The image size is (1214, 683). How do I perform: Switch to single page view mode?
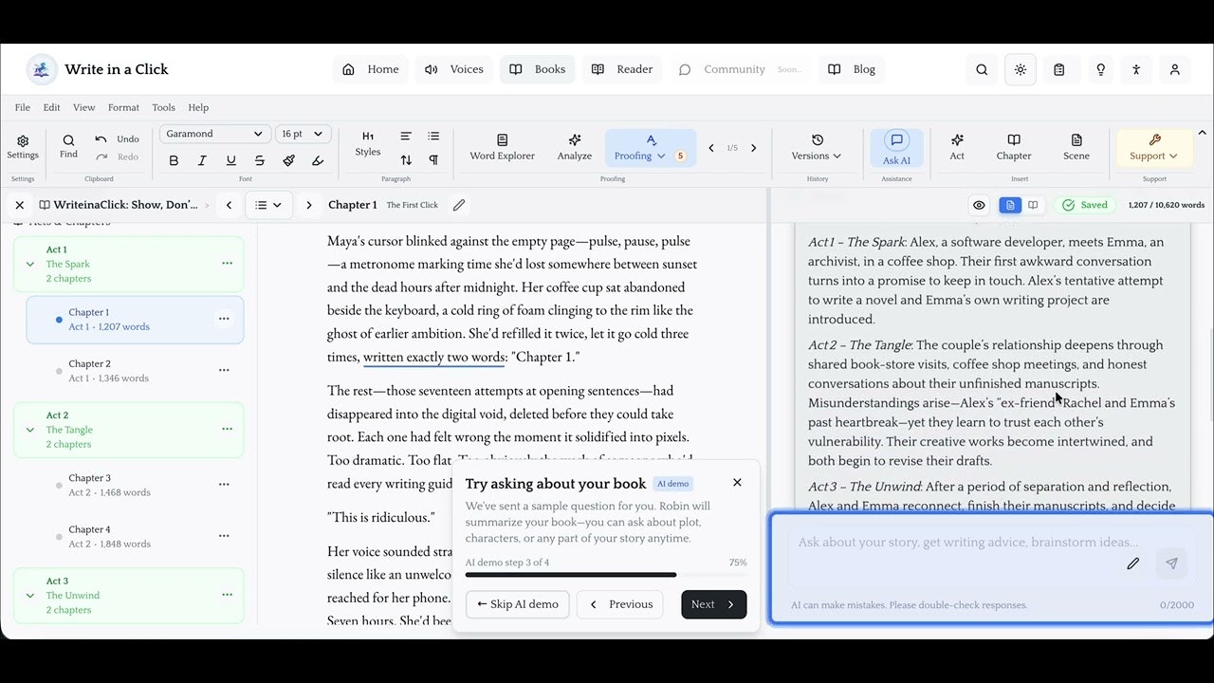point(1010,205)
